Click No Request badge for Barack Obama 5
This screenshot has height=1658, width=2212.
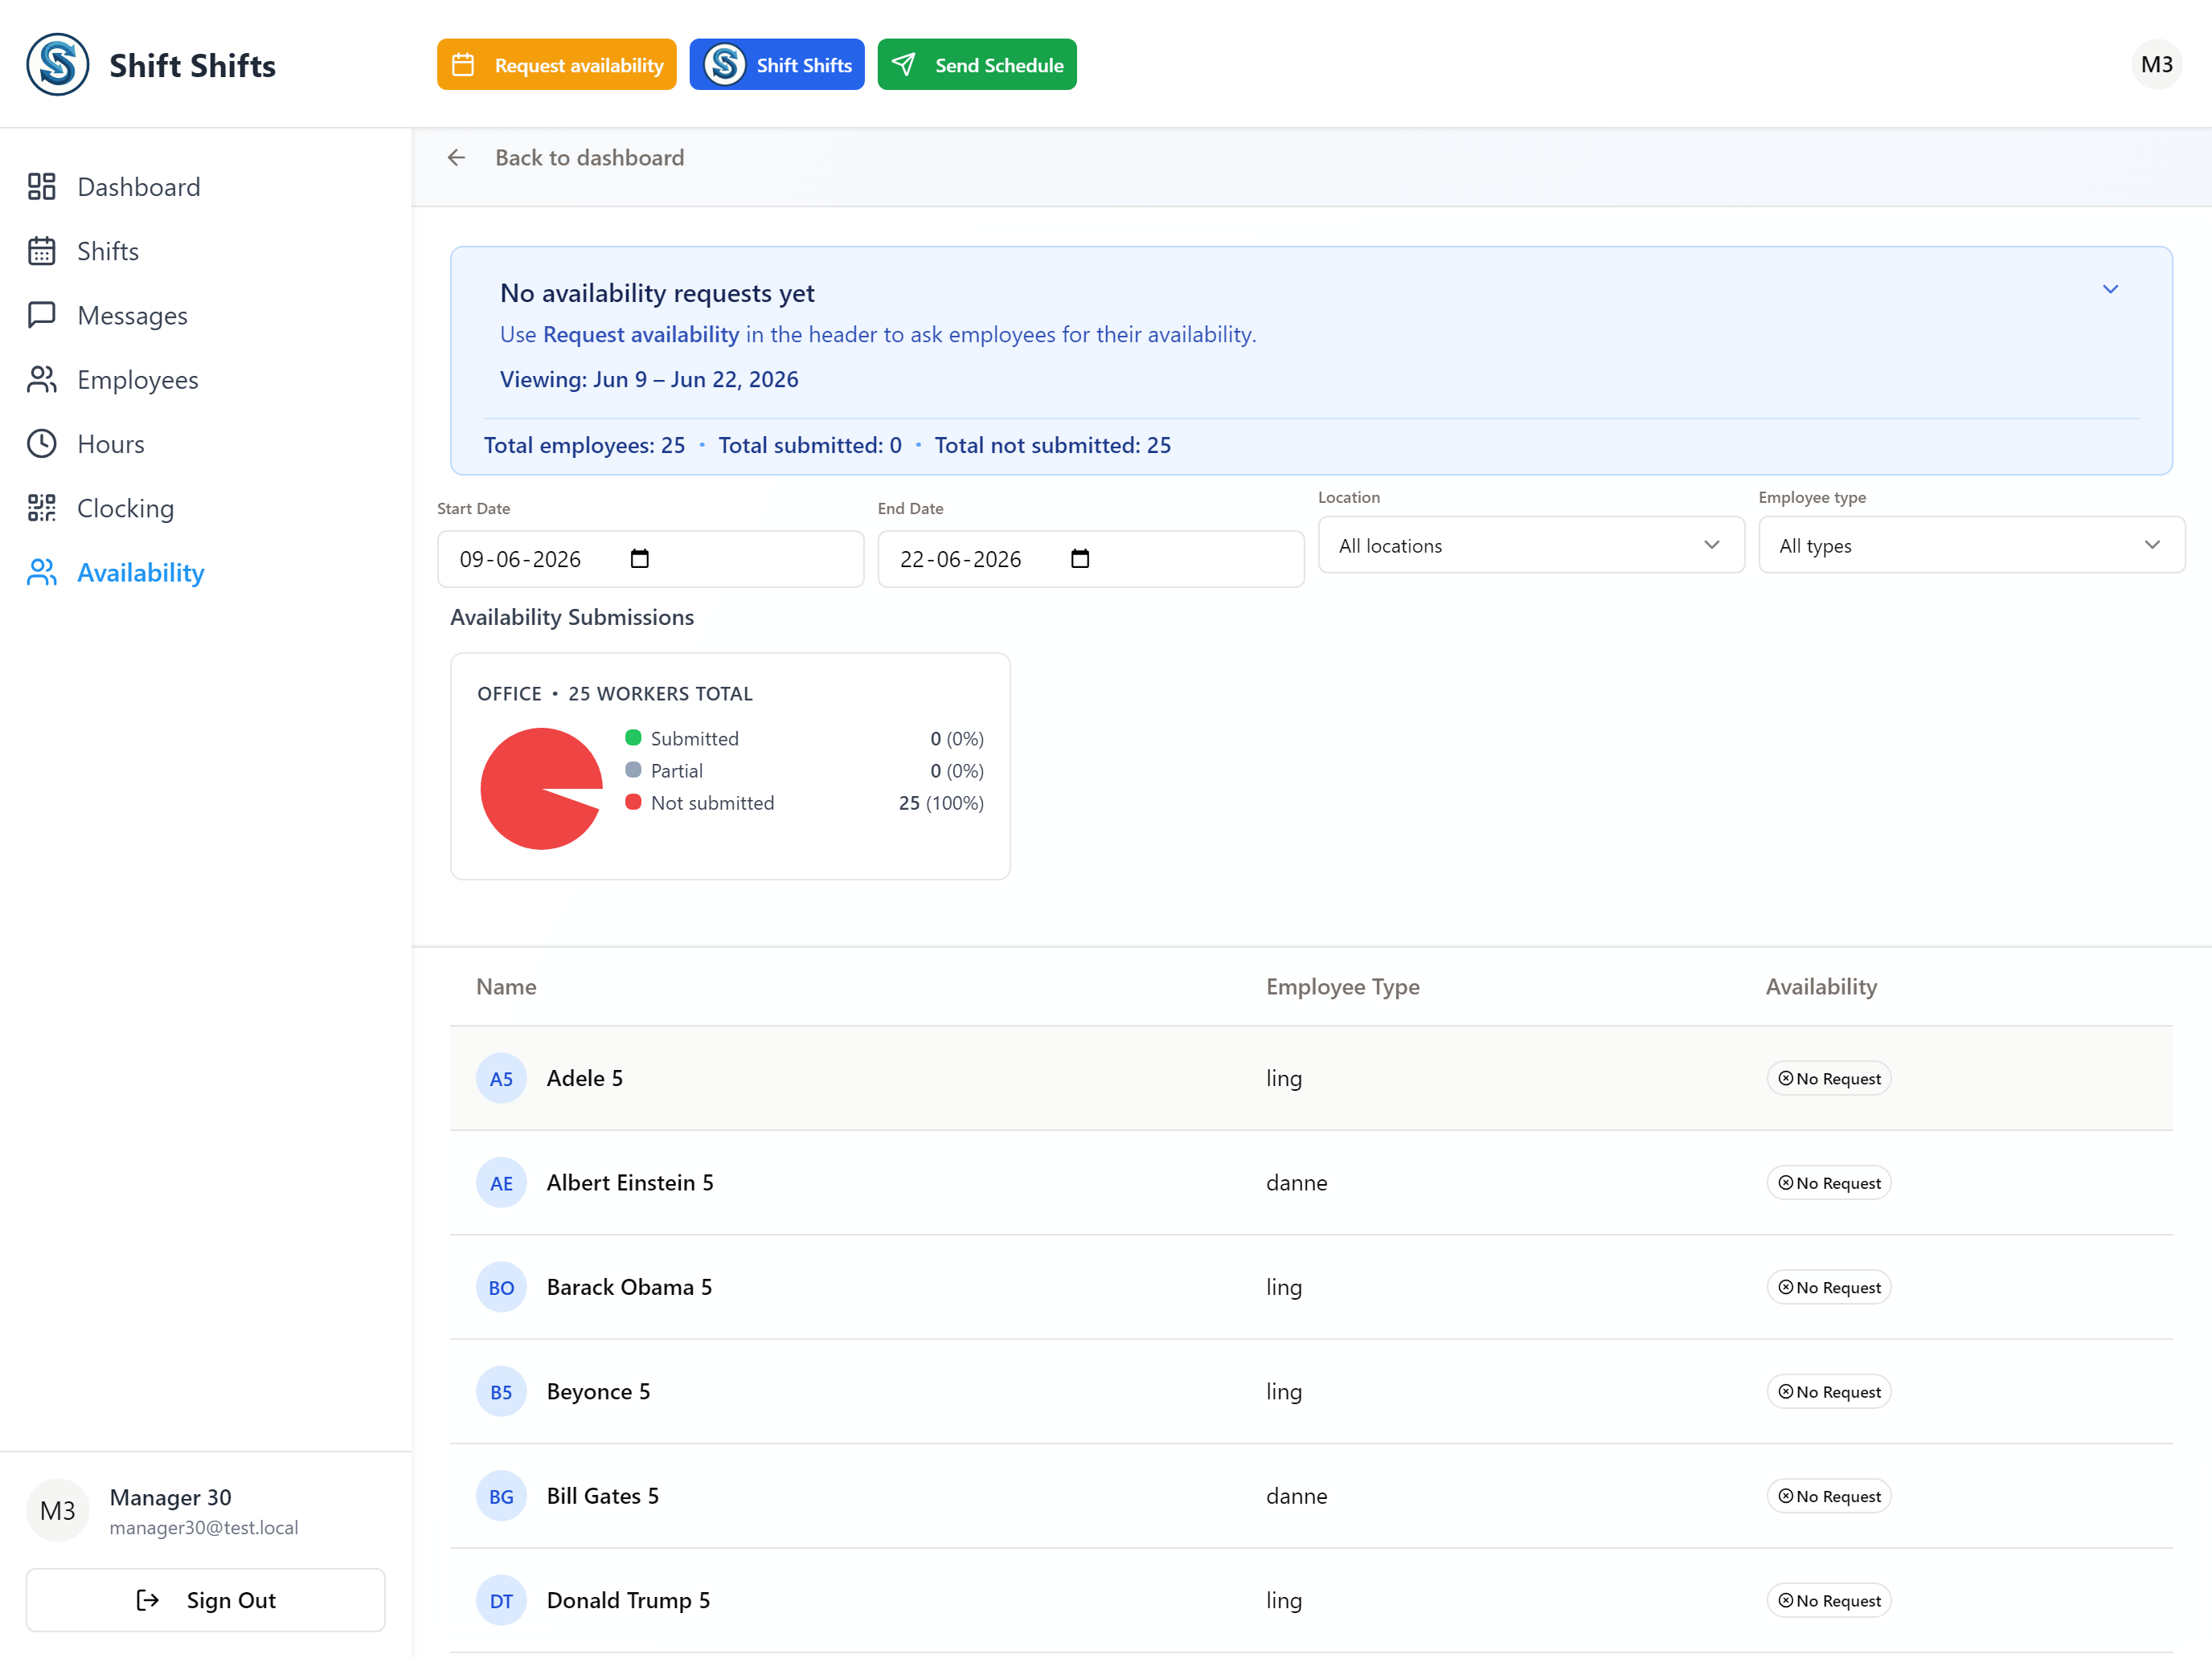click(x=1829, y=1287)
